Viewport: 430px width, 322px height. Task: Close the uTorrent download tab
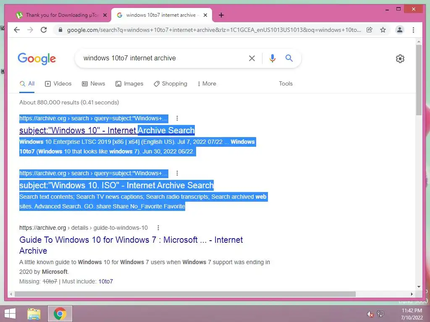(x=105, y=15)
